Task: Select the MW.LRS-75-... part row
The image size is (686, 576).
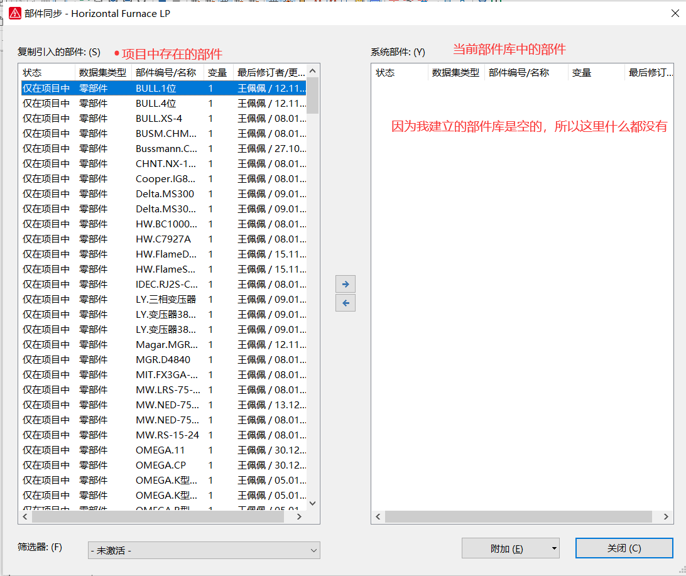Action: coord(163,390)
